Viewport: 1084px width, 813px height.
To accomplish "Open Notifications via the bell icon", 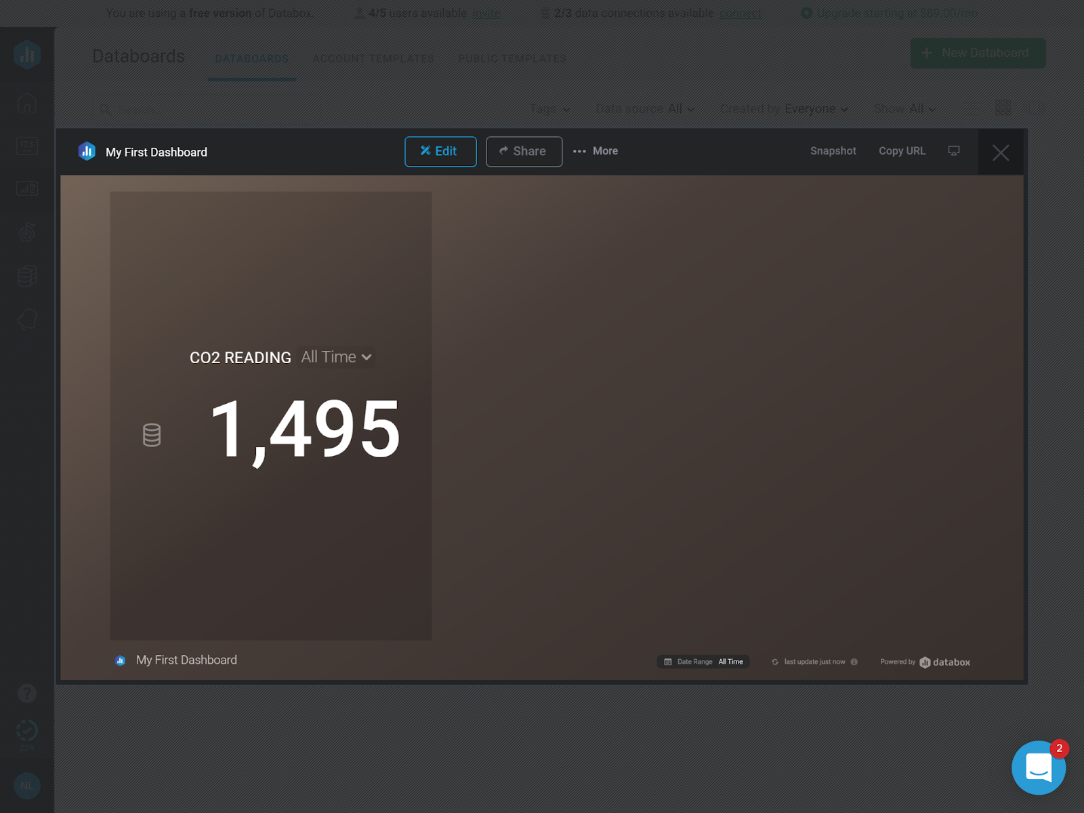I will point(26,319).
